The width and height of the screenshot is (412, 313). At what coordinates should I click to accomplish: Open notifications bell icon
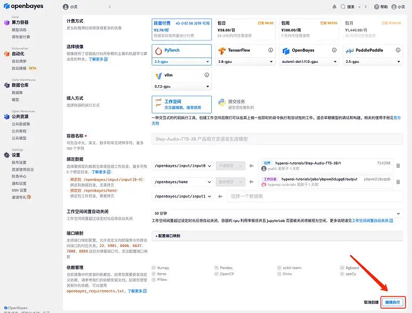334,7
